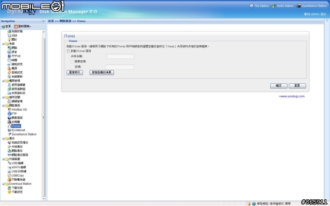Collapse the Network Services (網路服務) folder node
Viewport: 330px width, 206px height.
pyautogui.click(x=4, y=105)
